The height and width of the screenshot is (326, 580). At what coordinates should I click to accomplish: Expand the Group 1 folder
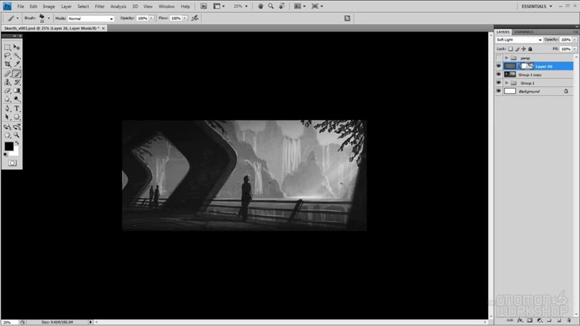[507, 83]
